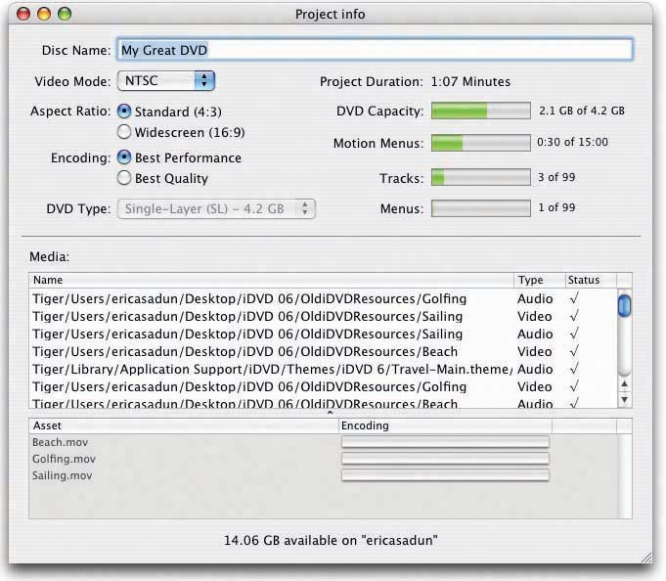Open the DVD Type Single-Layer dropdown
This screenshot has width=666, height=581.
[x=216, y=208]
